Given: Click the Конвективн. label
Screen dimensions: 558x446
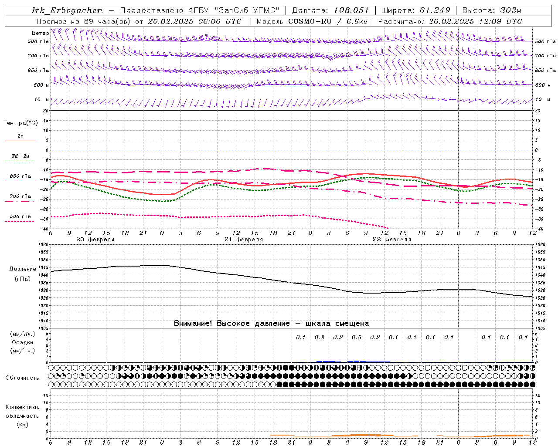Looking at the screenshot, I should click(22, 407).
